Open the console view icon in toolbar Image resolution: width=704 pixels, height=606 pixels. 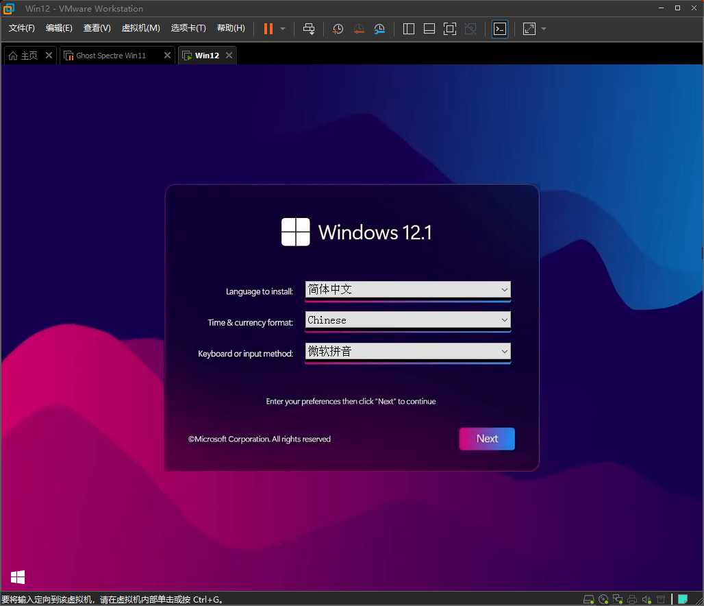[x=500, y=29]
